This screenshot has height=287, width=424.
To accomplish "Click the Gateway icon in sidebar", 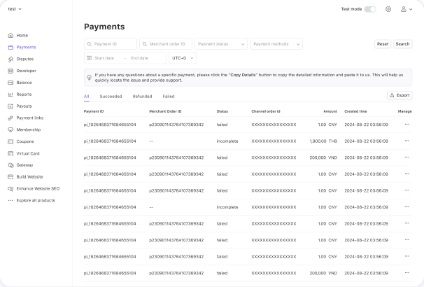I will pyautogui.click(x=10, y=165).
